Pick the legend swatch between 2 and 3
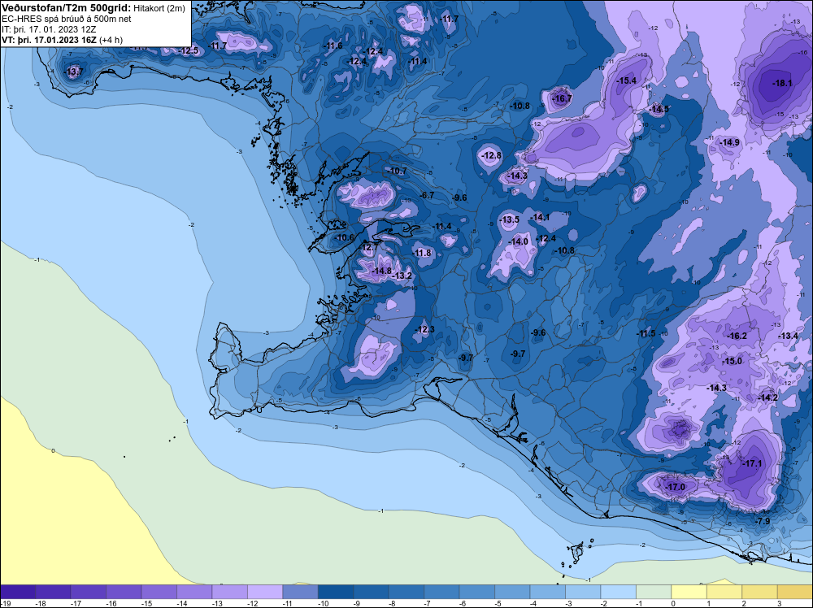 759,592
